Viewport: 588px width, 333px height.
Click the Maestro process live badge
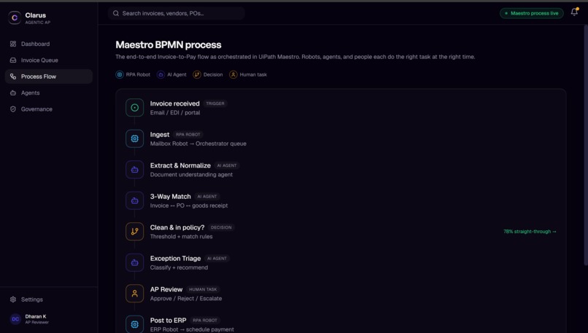tap(531, 13)
